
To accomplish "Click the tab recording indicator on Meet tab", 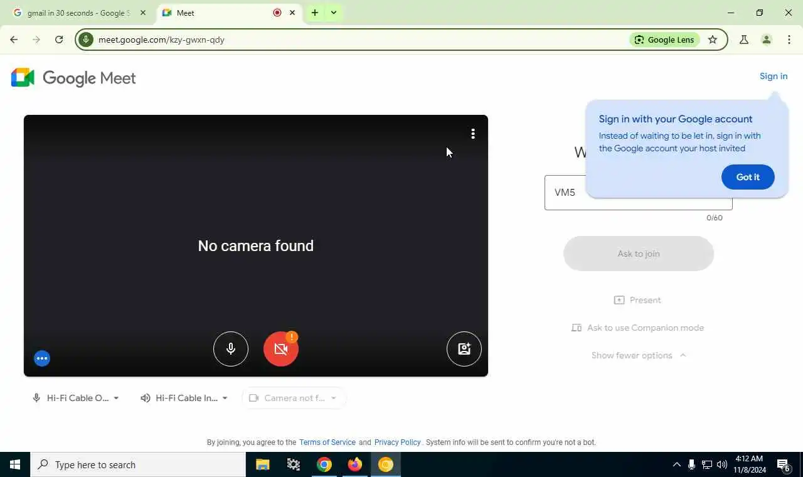I will tap(277, 13).
